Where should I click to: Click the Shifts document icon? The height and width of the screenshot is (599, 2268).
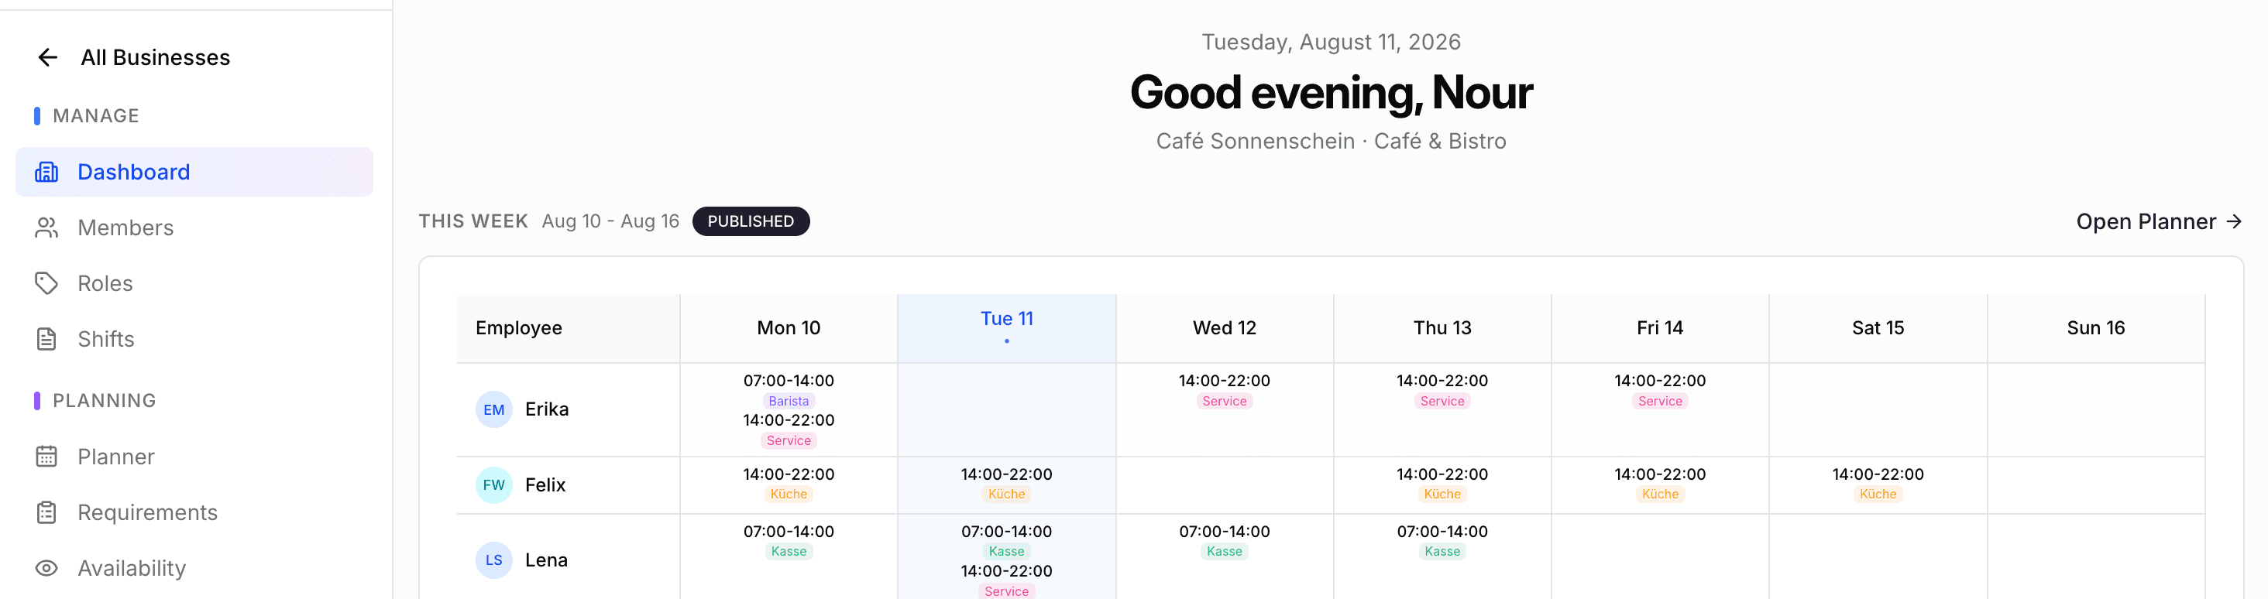(46, 340)
